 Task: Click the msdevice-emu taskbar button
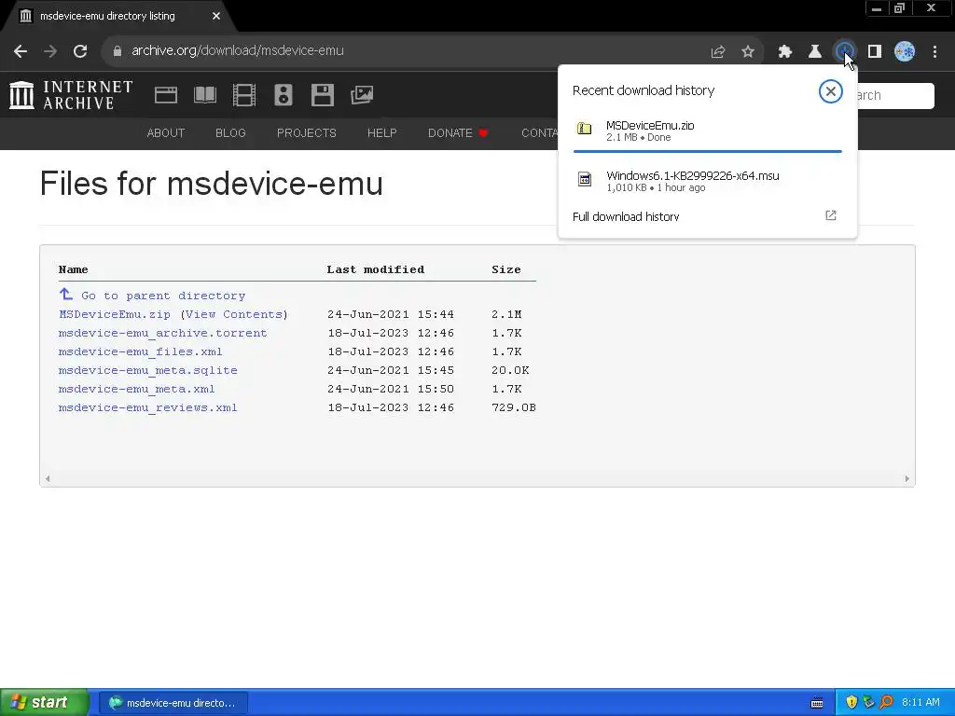click(x=173, y=703)
